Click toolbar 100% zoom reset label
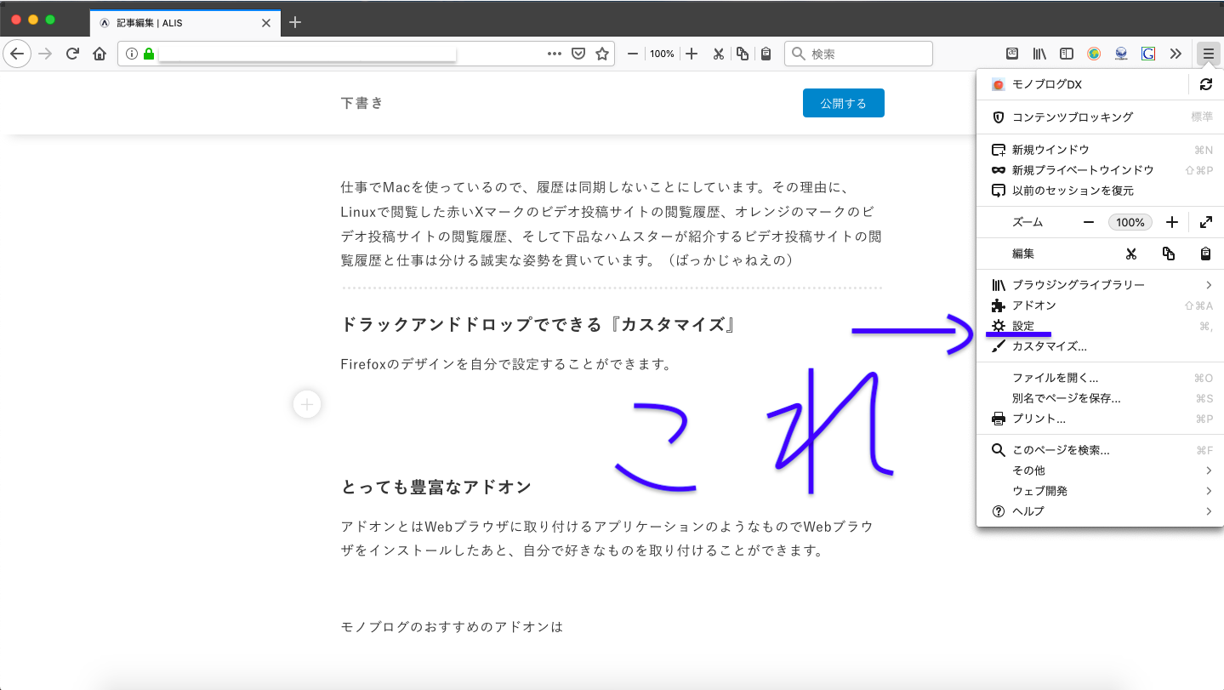 click(x=662, y=54)
